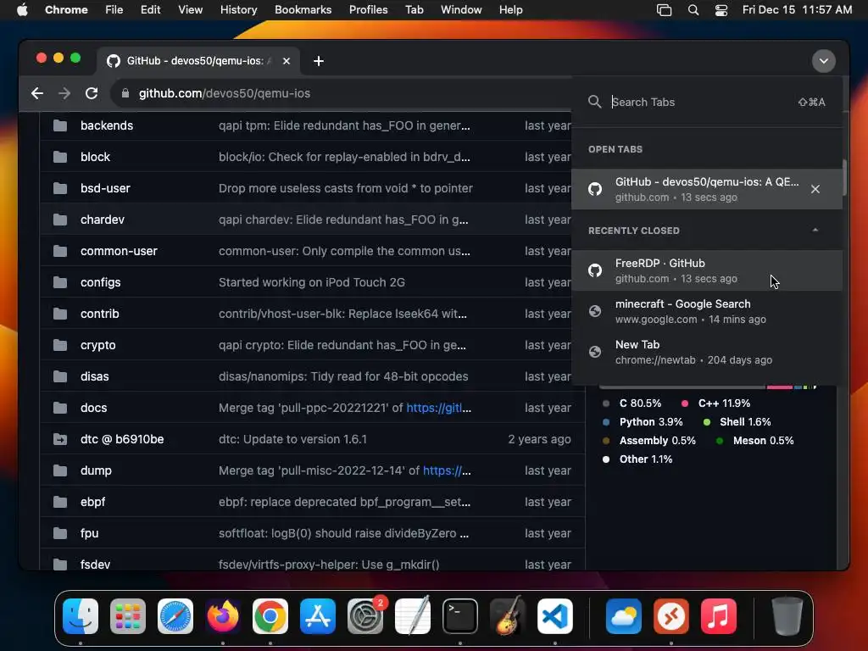This screenshot has width=868, height=651.
Task: Open Control Center from the menu bar
Action: 721,10
